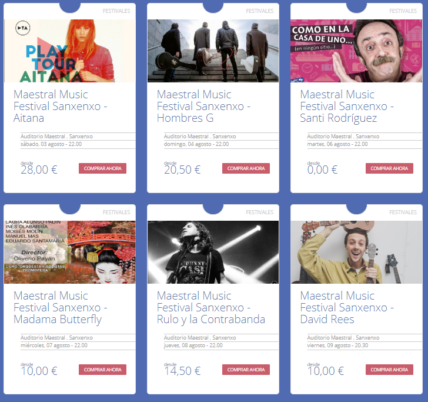Viewport: 428px width, 402px height.
Task: Open the Maestral Music Festival Sanxenxo - Aitana title
Action: click(61, 106)
